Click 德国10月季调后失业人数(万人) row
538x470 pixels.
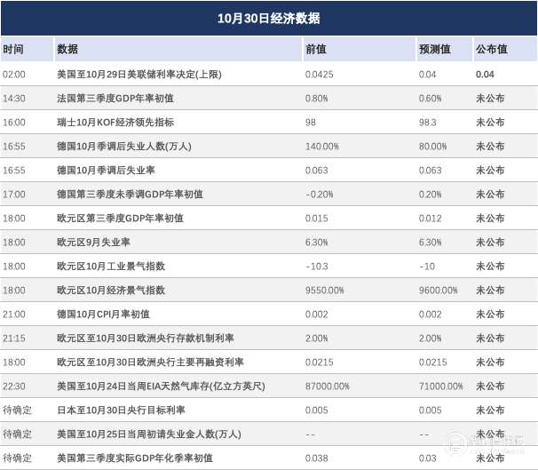(x=131, y=146)
